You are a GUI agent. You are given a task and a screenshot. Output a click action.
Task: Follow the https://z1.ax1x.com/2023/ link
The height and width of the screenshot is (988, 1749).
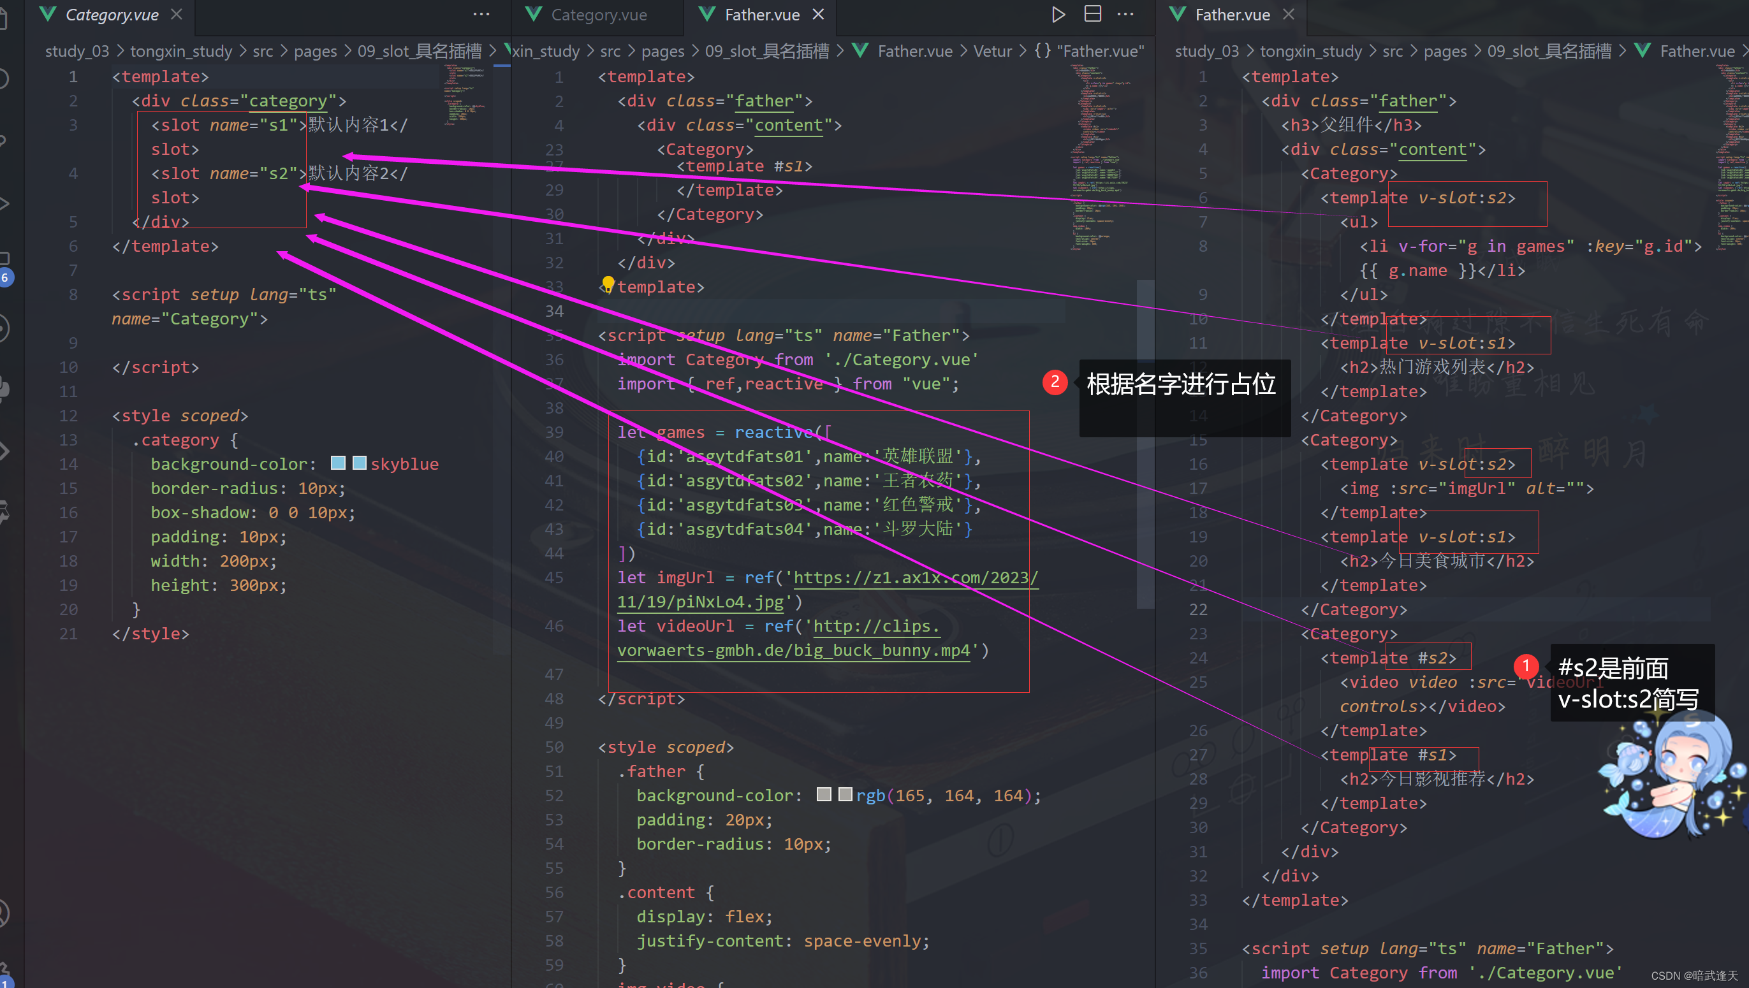[916, 578]
